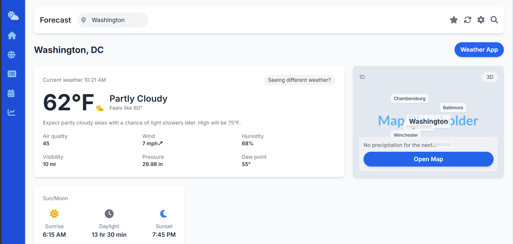Refresh the forecast data
This screenshot has height=244, width=513.
coord(467,20)
